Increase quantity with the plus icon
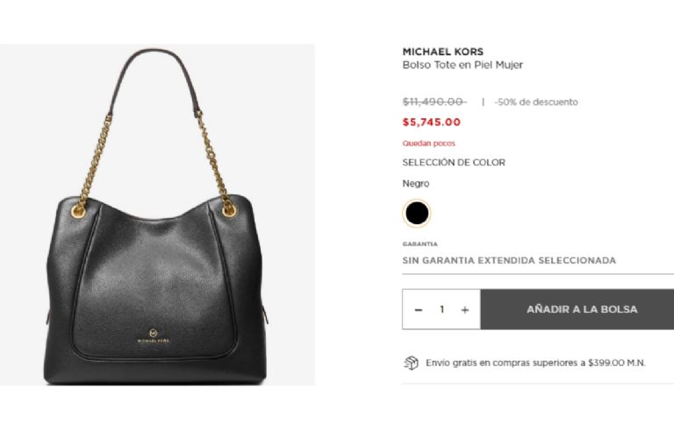 [464, 310]
